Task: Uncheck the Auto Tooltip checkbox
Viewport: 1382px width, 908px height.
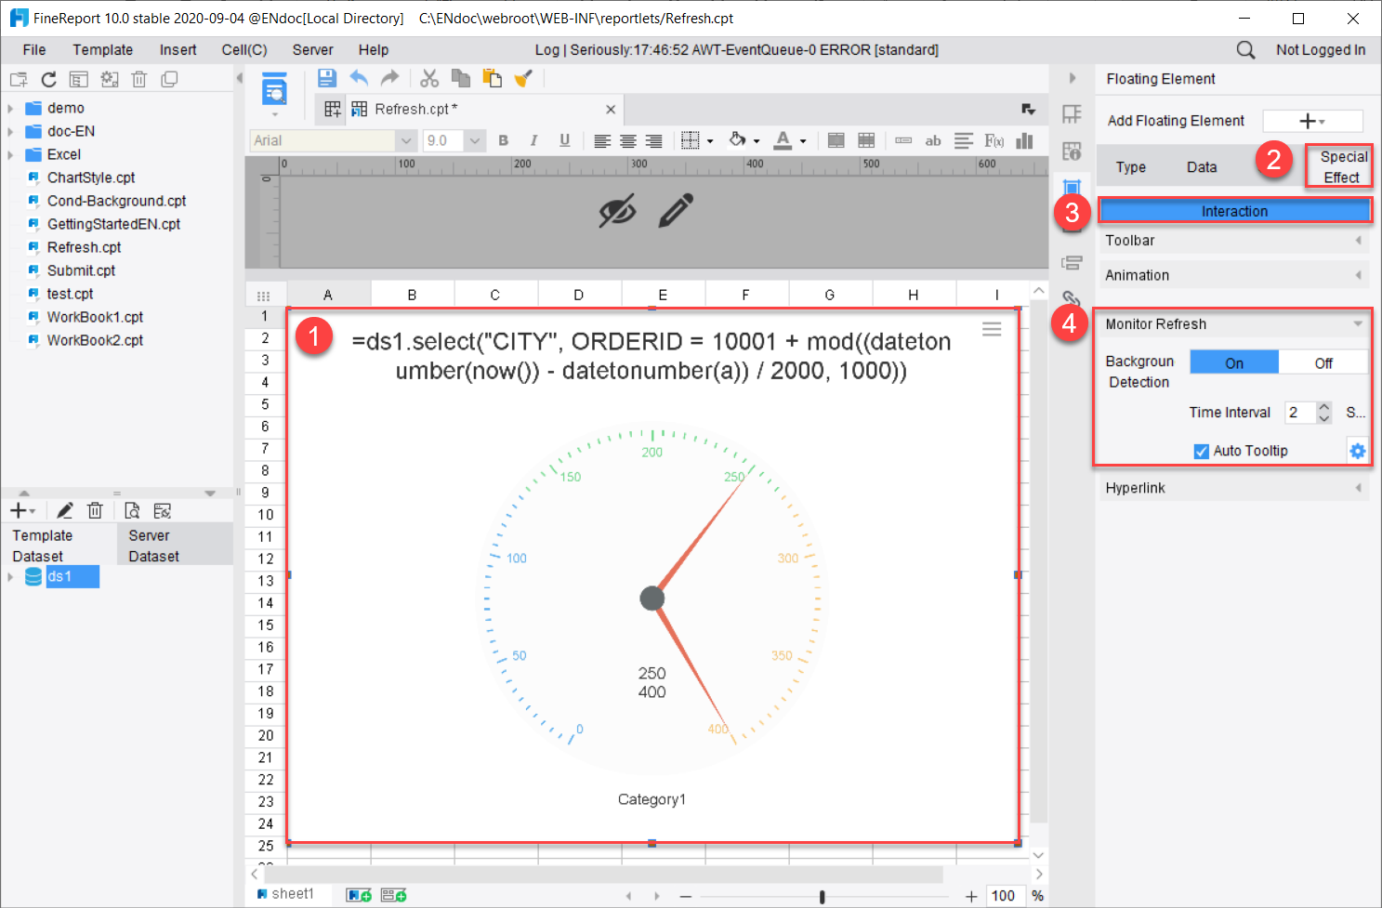Action: coord(1201,451)
